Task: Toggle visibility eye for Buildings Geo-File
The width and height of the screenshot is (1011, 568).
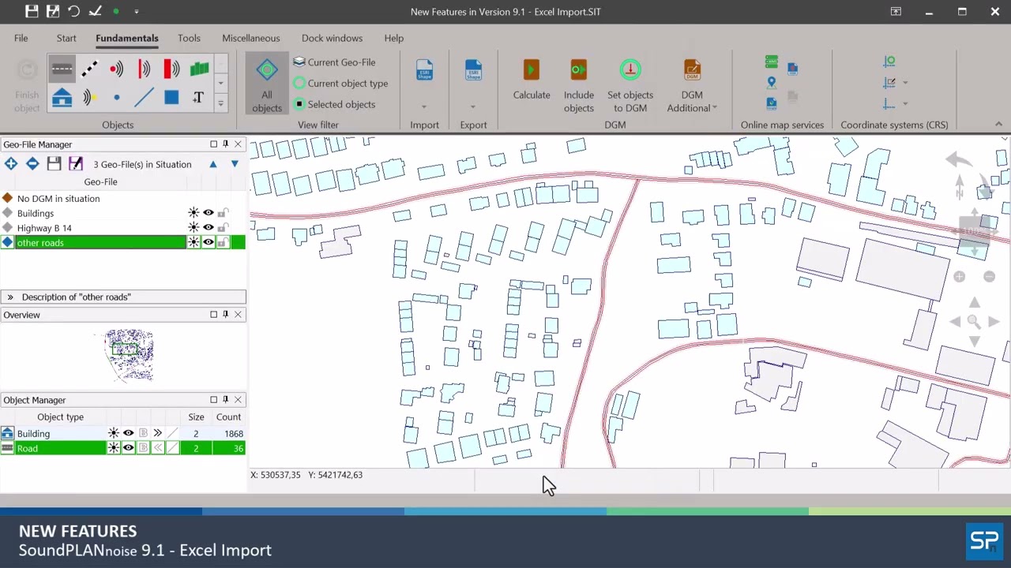Action: 209,213
